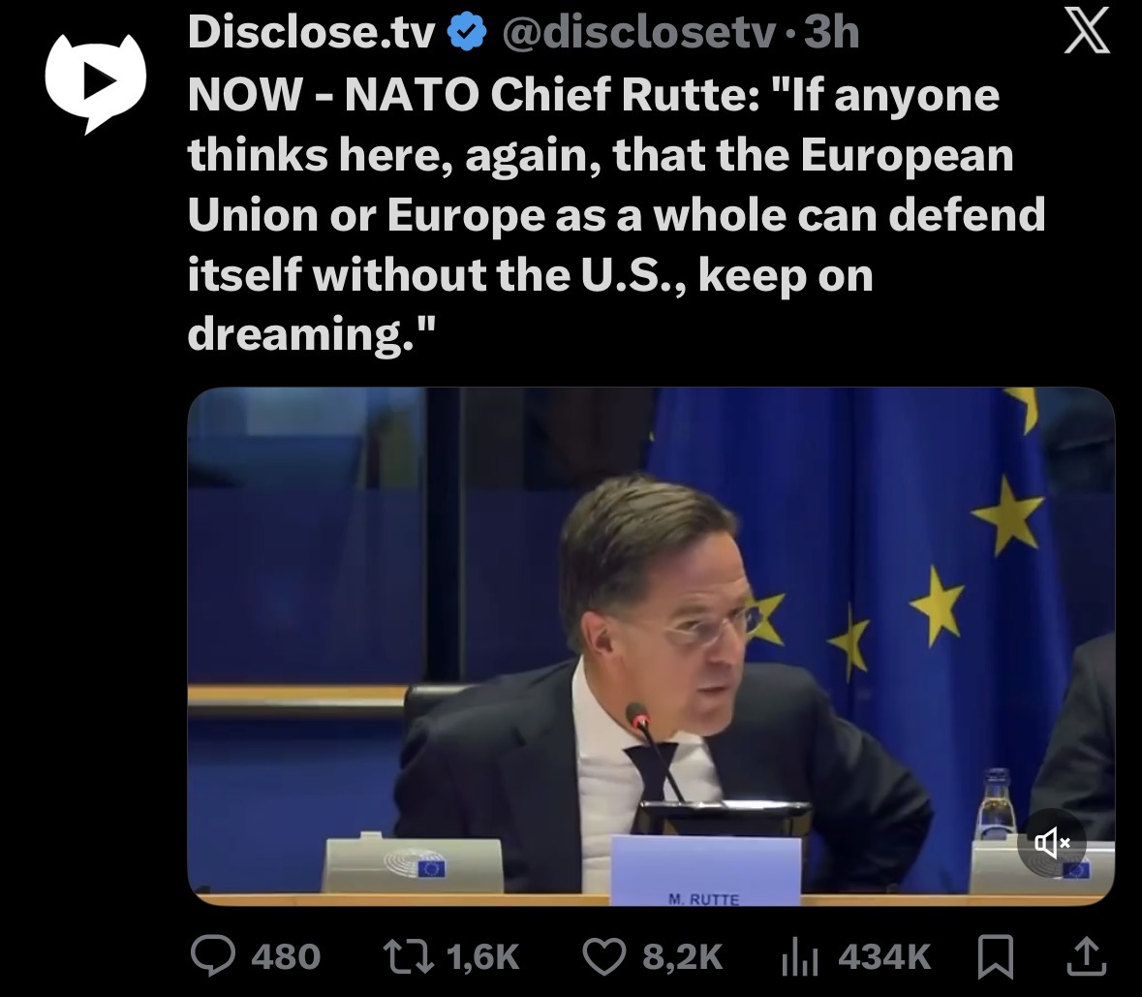Screen dimensions: 1142x997
Task: Click the 1,6K reposts count
Action: point(483,957)
